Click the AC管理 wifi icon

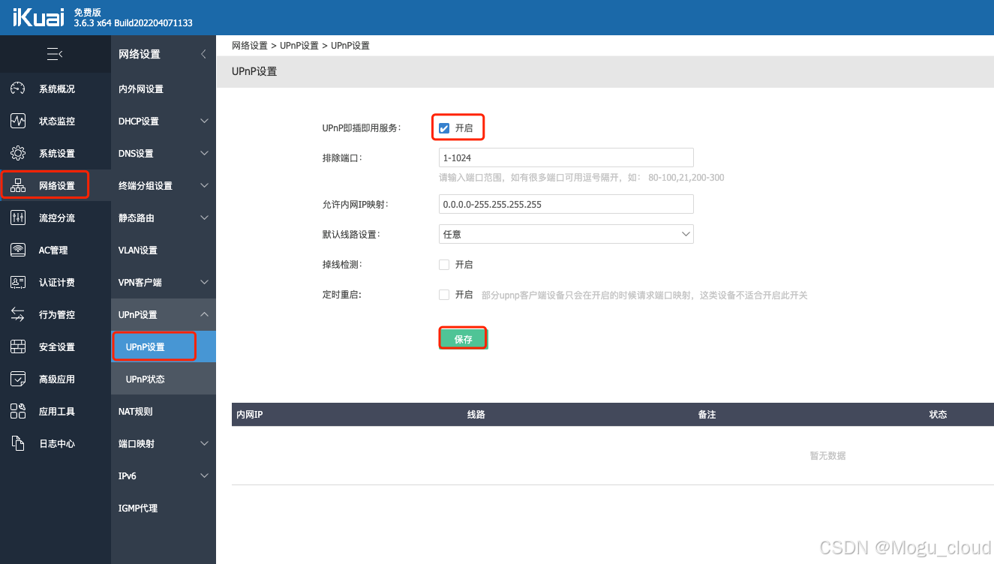pos(18,250)
